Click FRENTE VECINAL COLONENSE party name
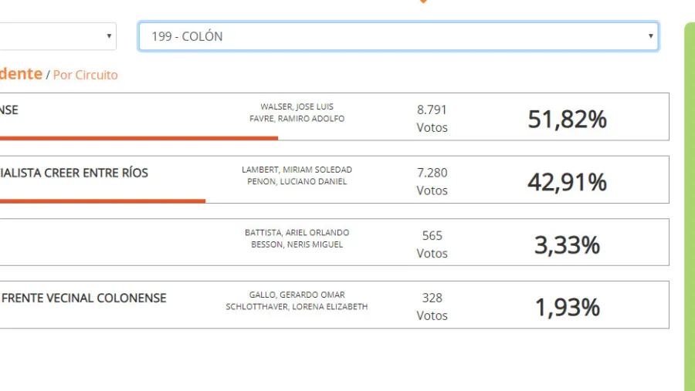 click(83, 298)
